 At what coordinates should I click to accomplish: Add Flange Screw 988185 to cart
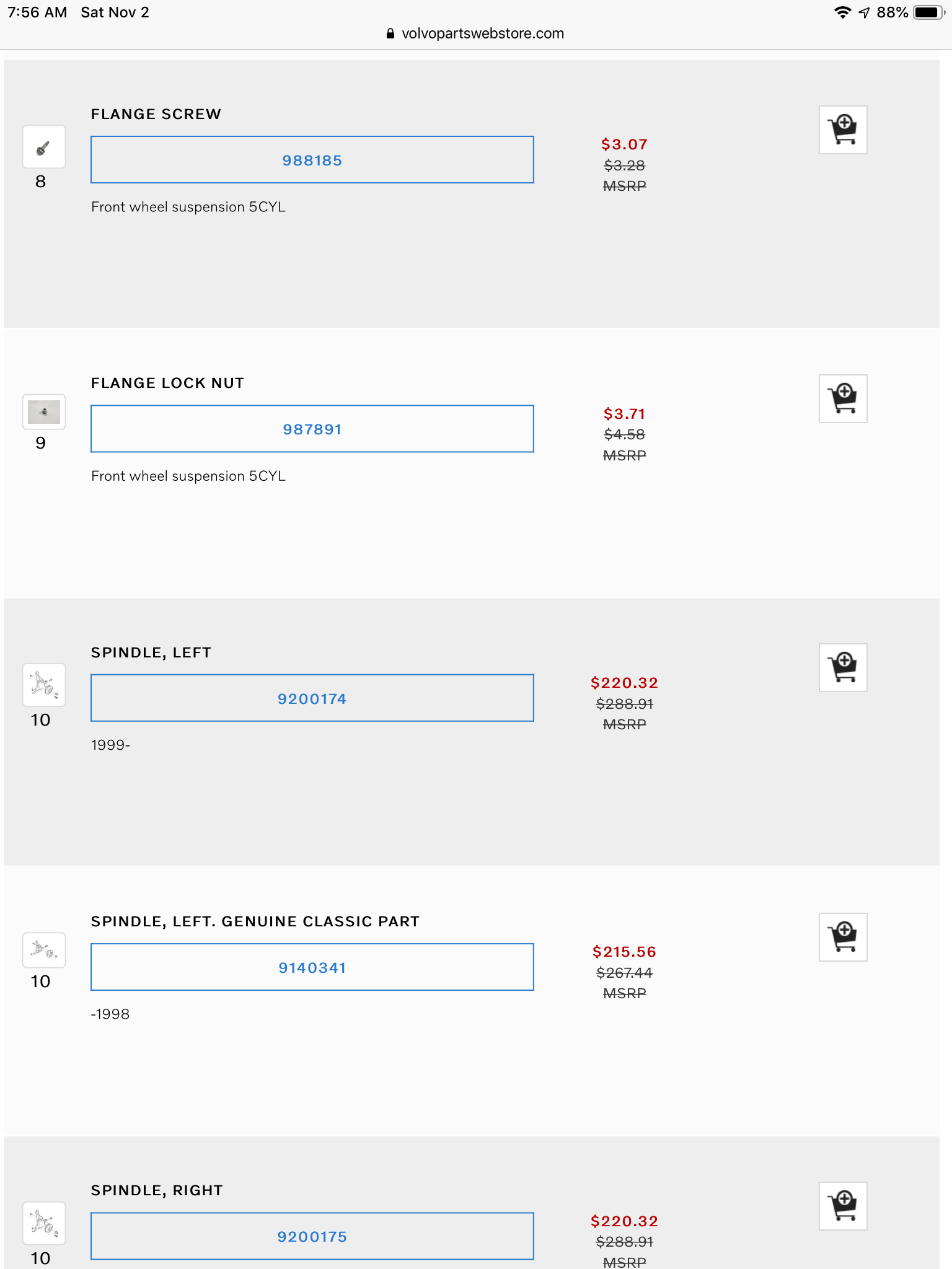(843, 130)
